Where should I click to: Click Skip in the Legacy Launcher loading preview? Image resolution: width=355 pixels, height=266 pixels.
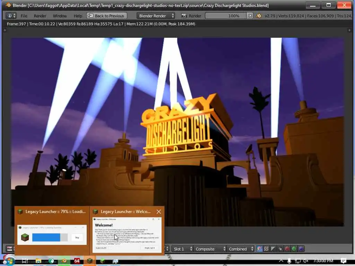(x=77, y=238)
